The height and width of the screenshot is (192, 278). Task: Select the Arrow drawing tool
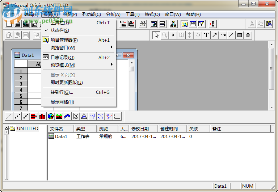(215, 35)
